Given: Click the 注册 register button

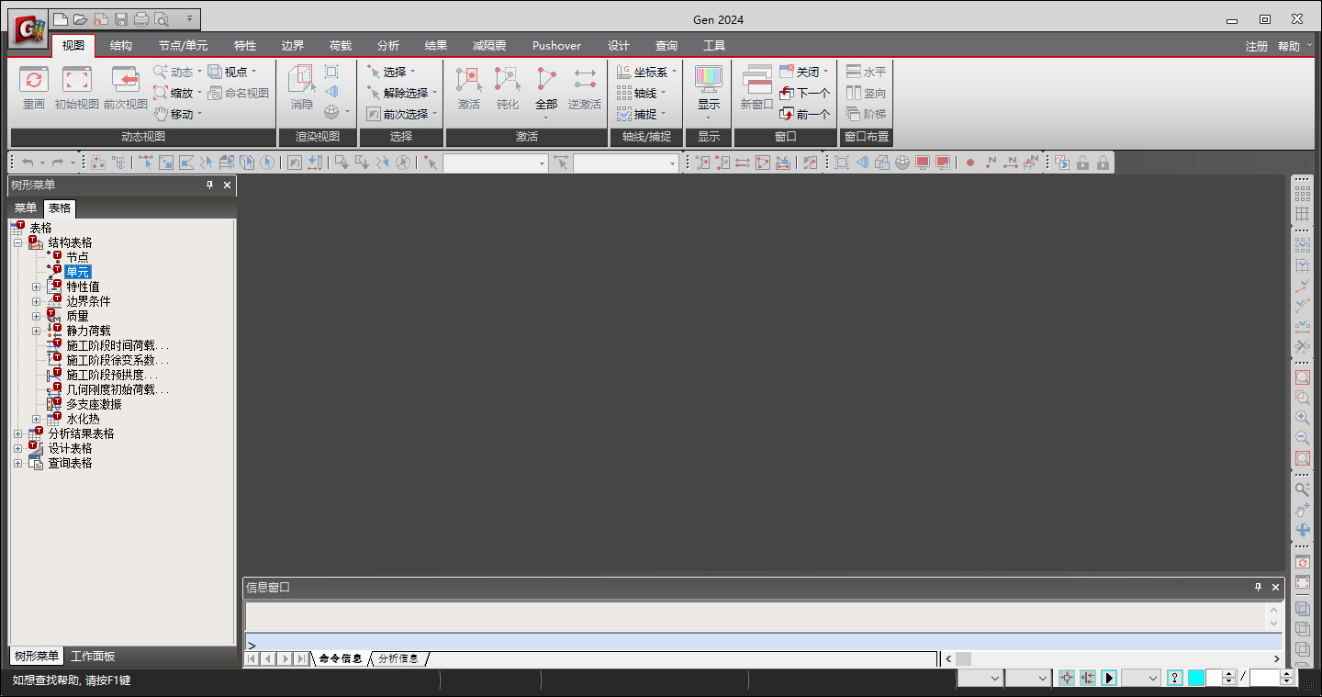Looking at the screenshot, I should (1257, 46).
